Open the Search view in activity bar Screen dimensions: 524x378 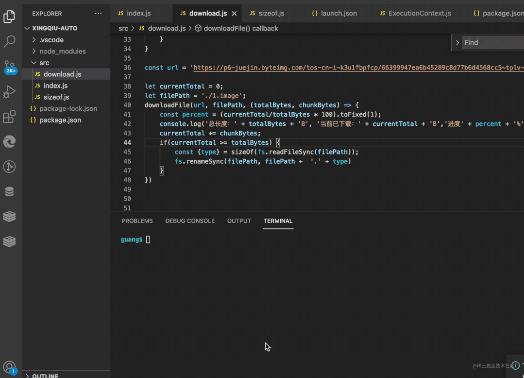point(10,42)
